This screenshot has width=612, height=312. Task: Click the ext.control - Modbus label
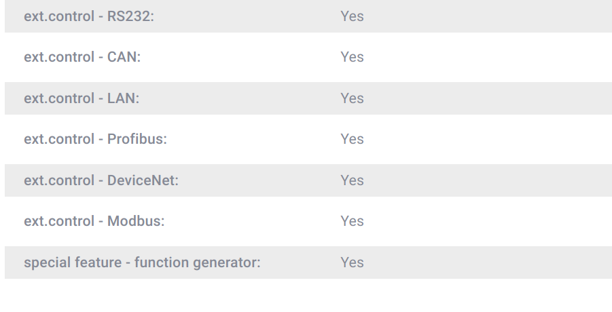pyautogui.click(x=94, y=221)
